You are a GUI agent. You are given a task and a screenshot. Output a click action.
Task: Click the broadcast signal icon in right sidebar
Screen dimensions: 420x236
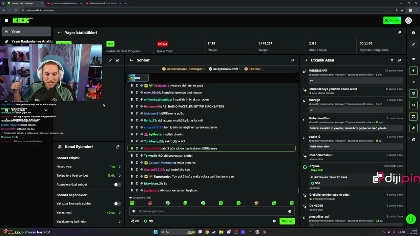tap(413, 105)
